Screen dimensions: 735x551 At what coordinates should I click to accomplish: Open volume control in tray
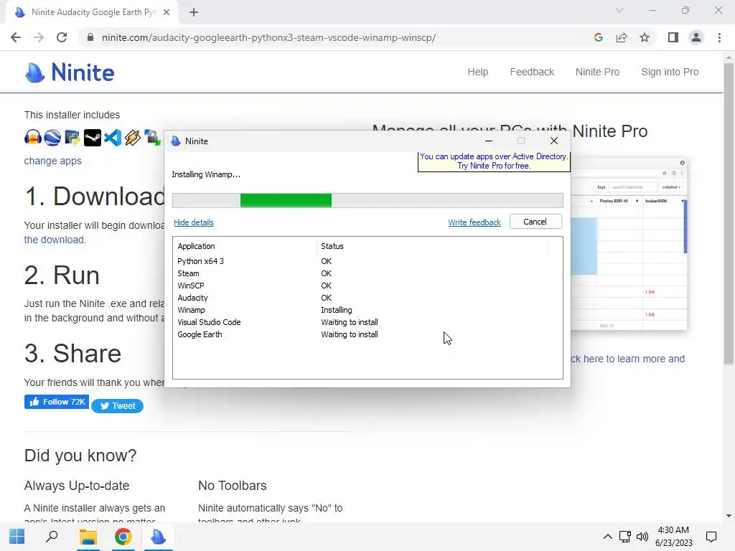coord(642,537)
